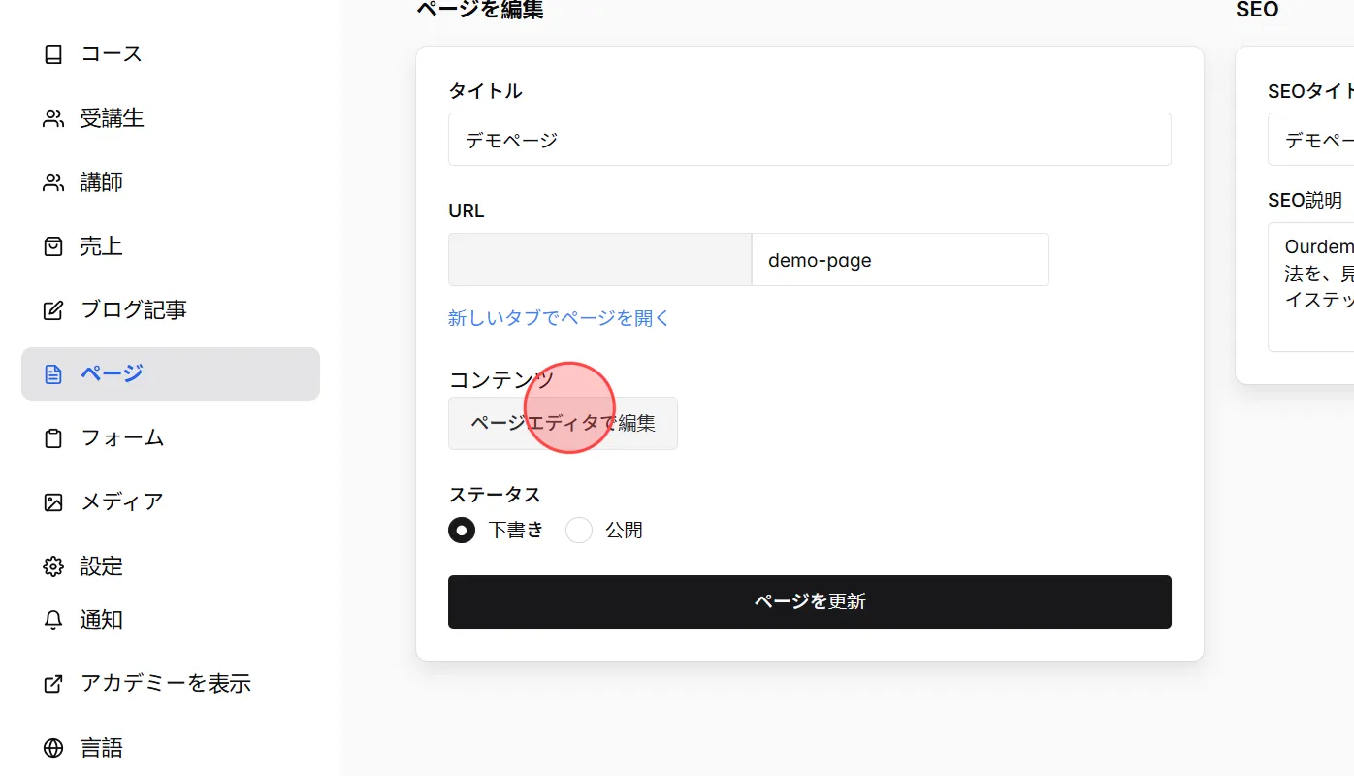The height and width of the screenshot is (776, 1354).
Task: Select the 下書き status radio button
Action: 462,530
